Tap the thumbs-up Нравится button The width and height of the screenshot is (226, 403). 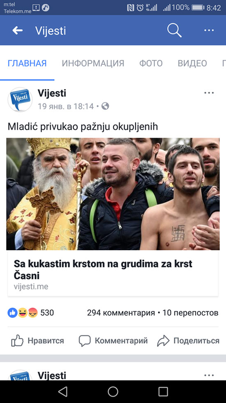37,341
